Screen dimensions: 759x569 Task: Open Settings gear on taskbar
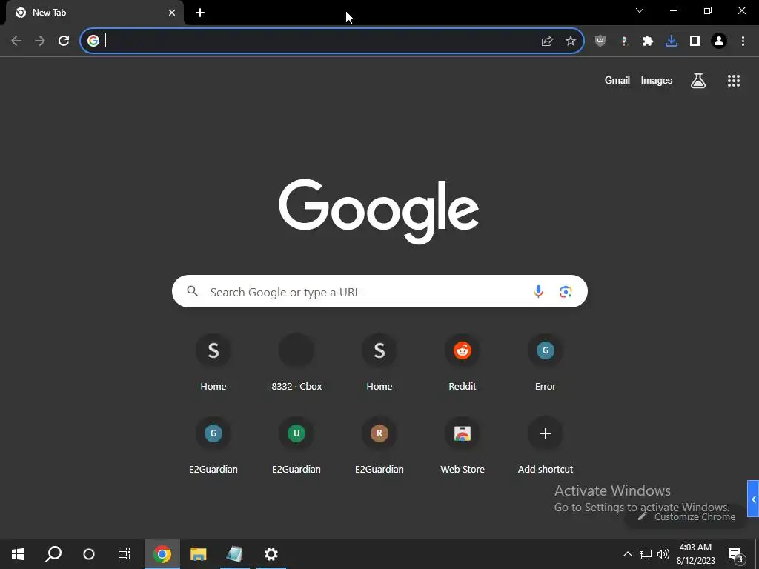click(271, 554)
